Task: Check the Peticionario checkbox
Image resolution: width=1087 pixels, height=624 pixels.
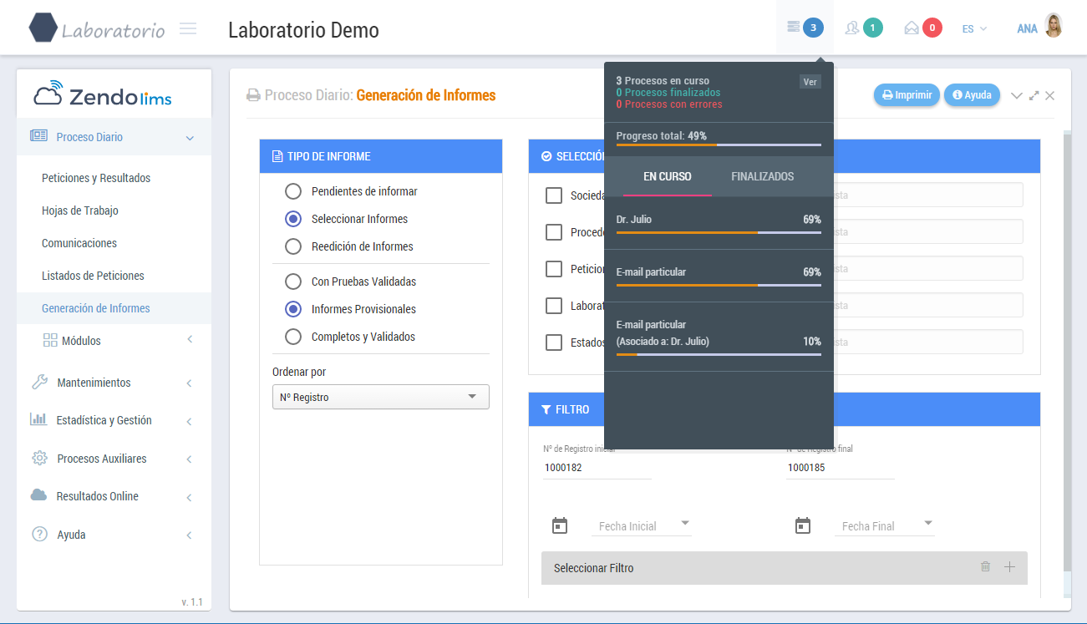Action: pos(553,269)
